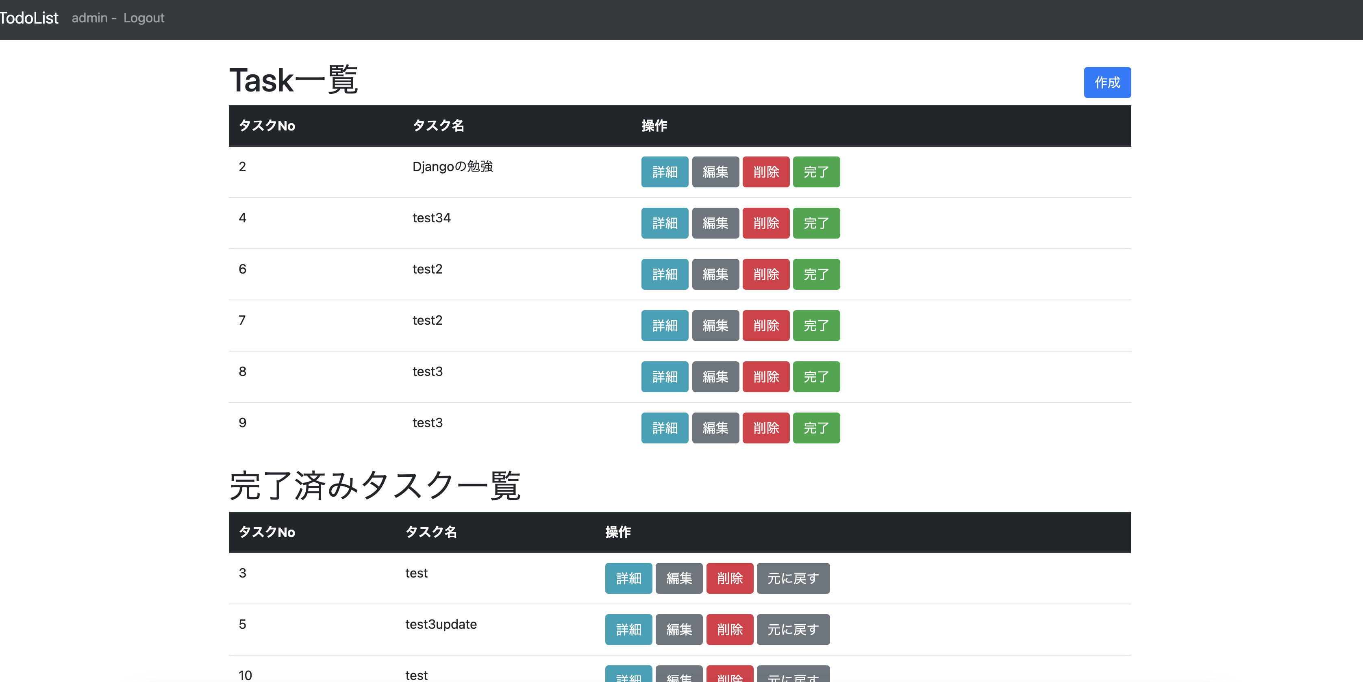Viewport: 1363px width, 682px height.
Task: Delete task number 9 test3
Action: pyautogui.click(x=765, y=428)
